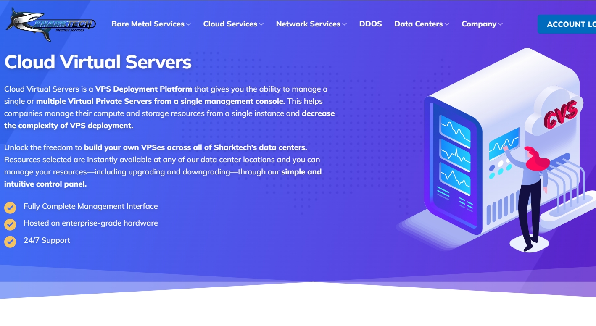596x326 pixels.
Task: Expand the chevron next to Data Centers
Action: 447,24
